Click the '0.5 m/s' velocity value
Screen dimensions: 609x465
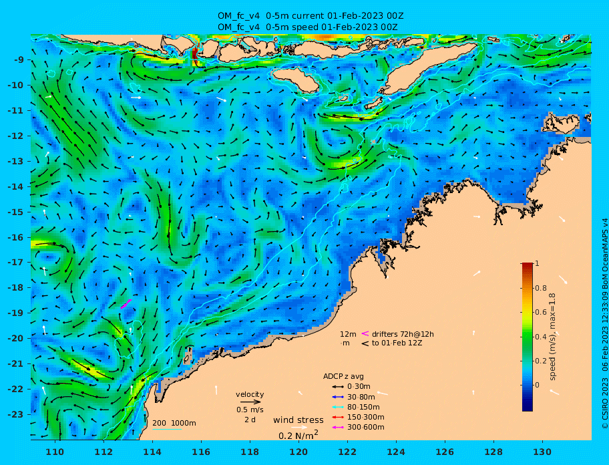[x=250, y=410]
